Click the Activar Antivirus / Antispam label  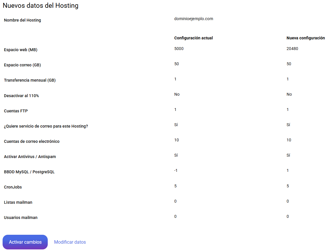pyautogui.click(x=30, y=157)
